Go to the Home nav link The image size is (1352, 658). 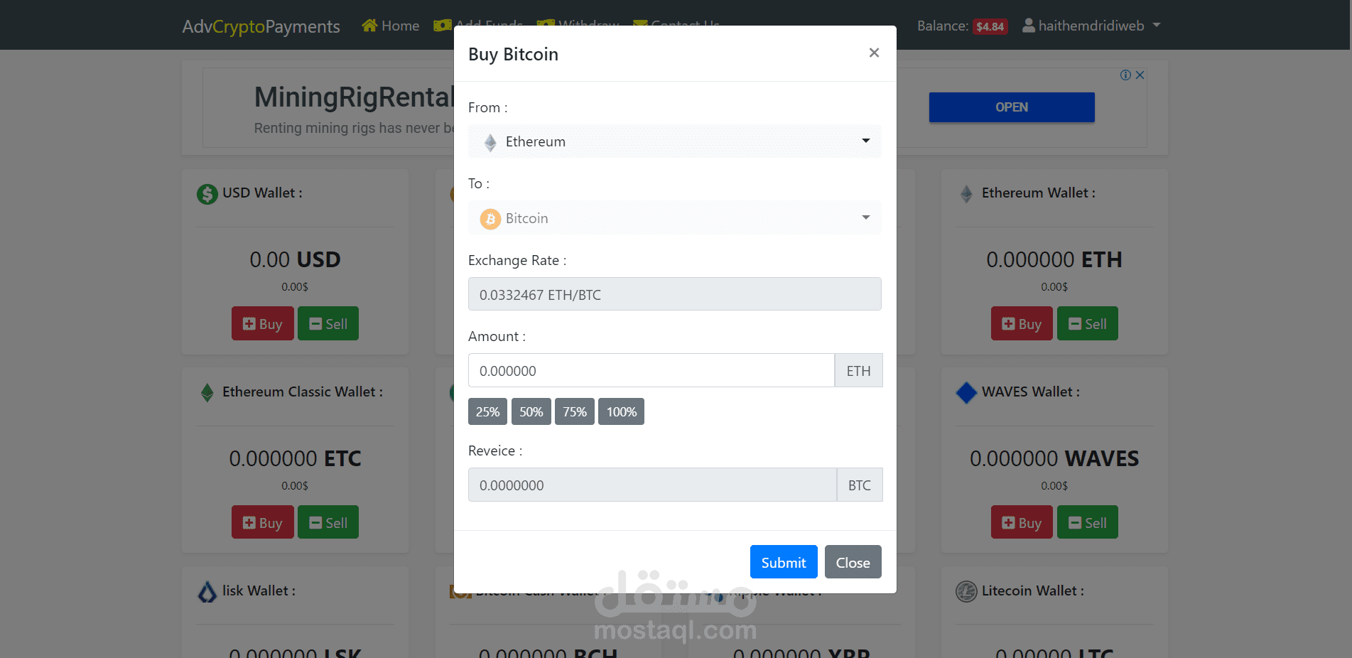click(x=391, y=26)
